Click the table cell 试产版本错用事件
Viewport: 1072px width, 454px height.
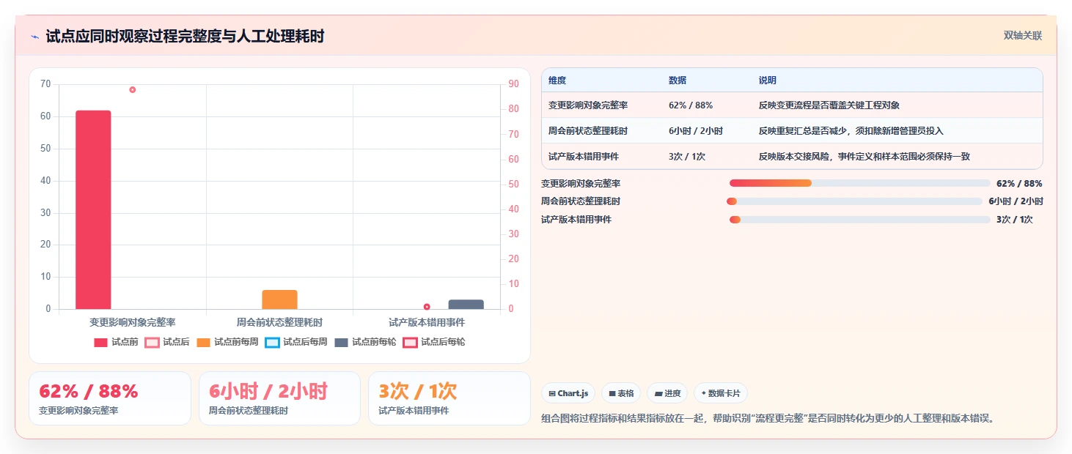tap(584, 157)
